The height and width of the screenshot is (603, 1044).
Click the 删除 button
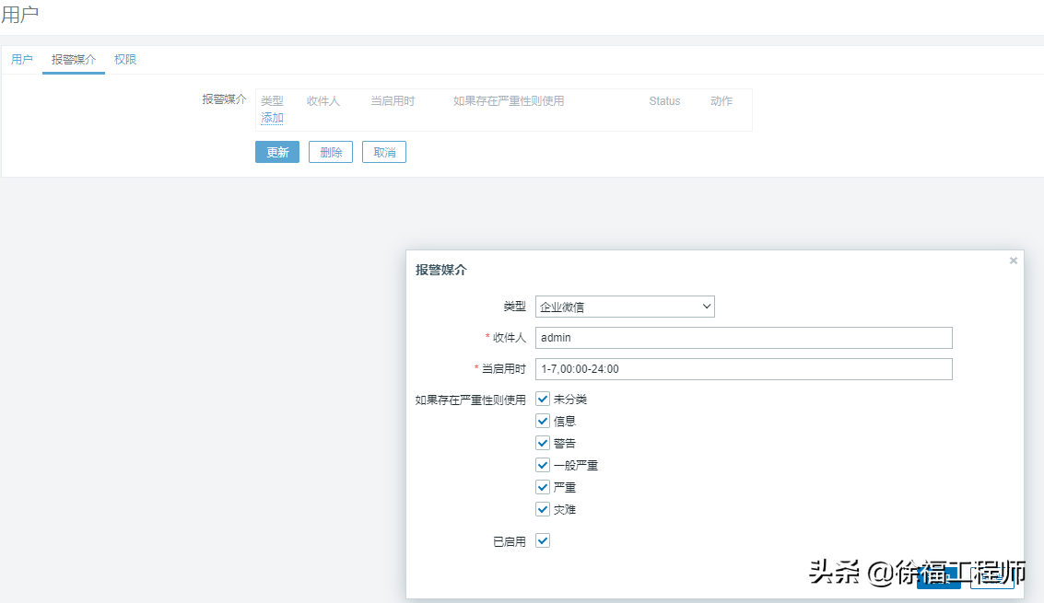tap(331, 152)
